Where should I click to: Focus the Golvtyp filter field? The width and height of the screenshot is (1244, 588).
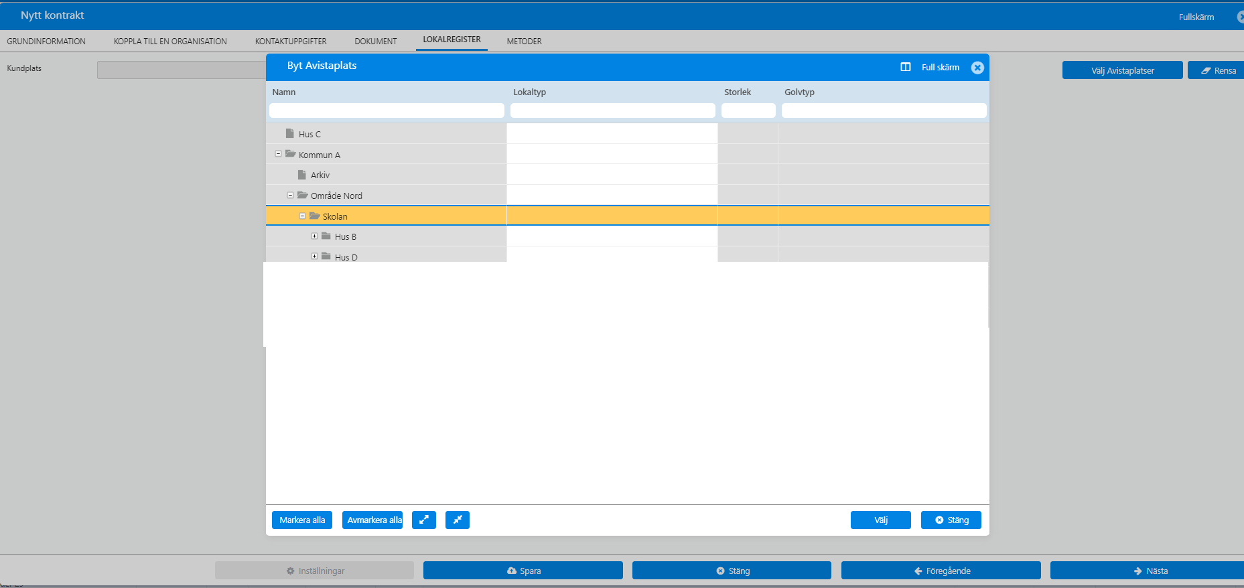click(x=884, y=111)
